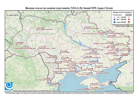Click the large blue circle in legend
The image size is (138, 97).
pos(115,19)
